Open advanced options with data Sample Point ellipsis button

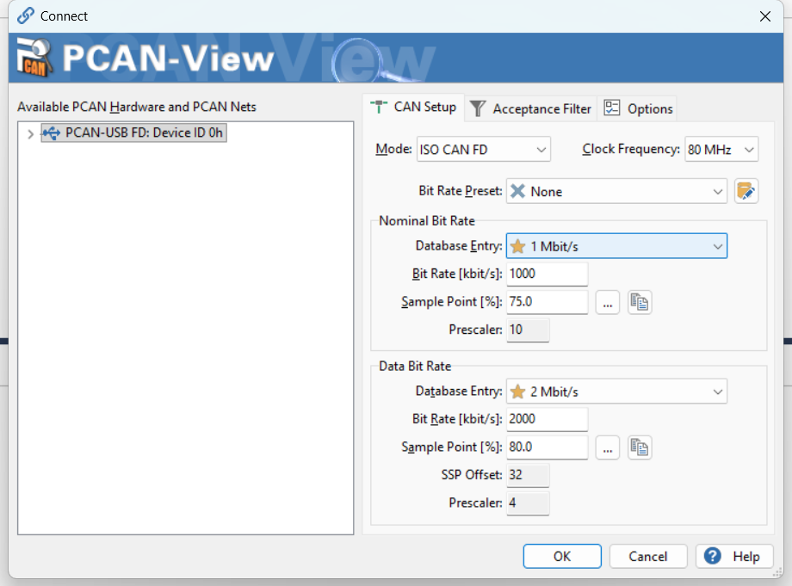pyautogui.click(x=608, y=447)
